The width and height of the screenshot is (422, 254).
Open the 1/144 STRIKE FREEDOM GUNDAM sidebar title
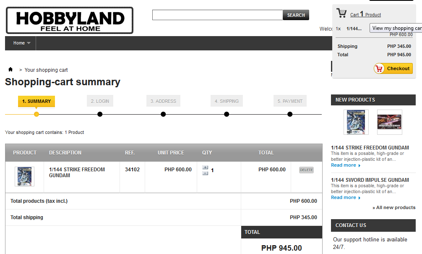[370, 148]
